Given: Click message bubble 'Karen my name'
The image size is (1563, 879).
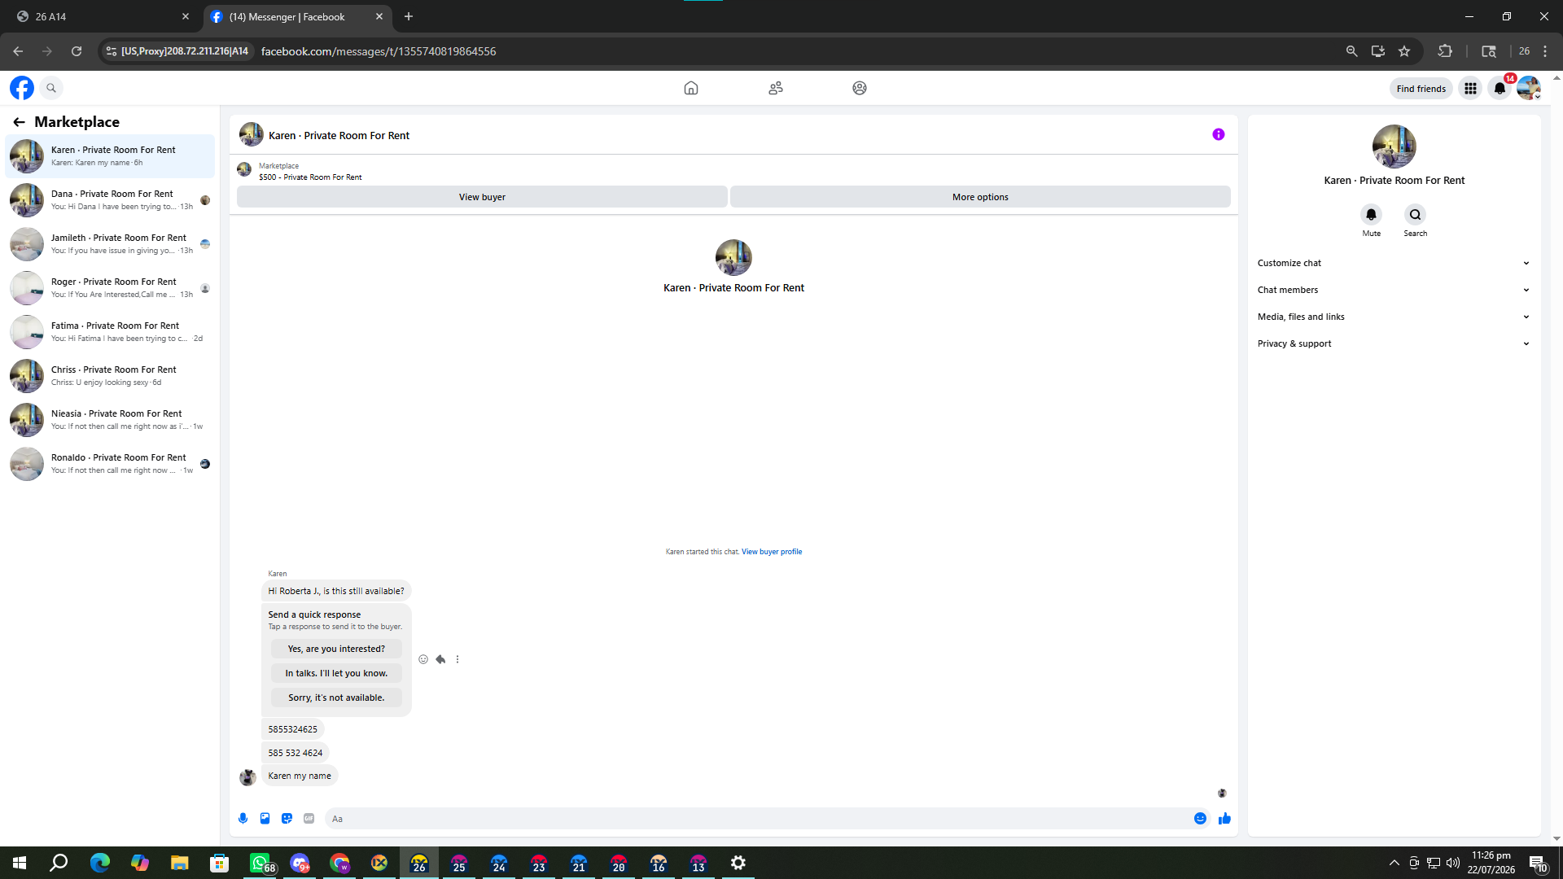Looking at the screenshot, I should [300, 776].
